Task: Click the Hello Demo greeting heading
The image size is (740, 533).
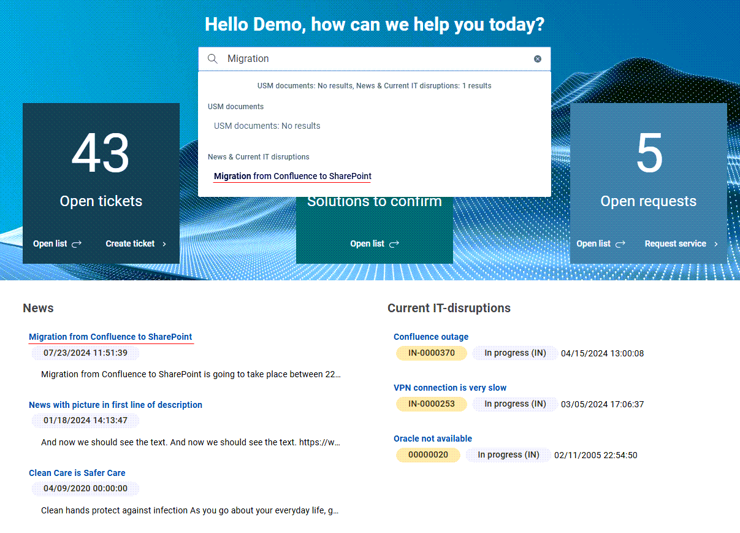Action: pyautogui.click(x=375, y=25)
